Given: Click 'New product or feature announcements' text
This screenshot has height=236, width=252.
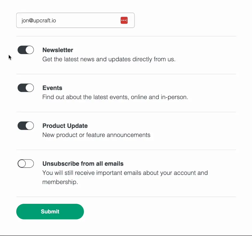Looking at the screenshot, I should [x=96, y=135].
